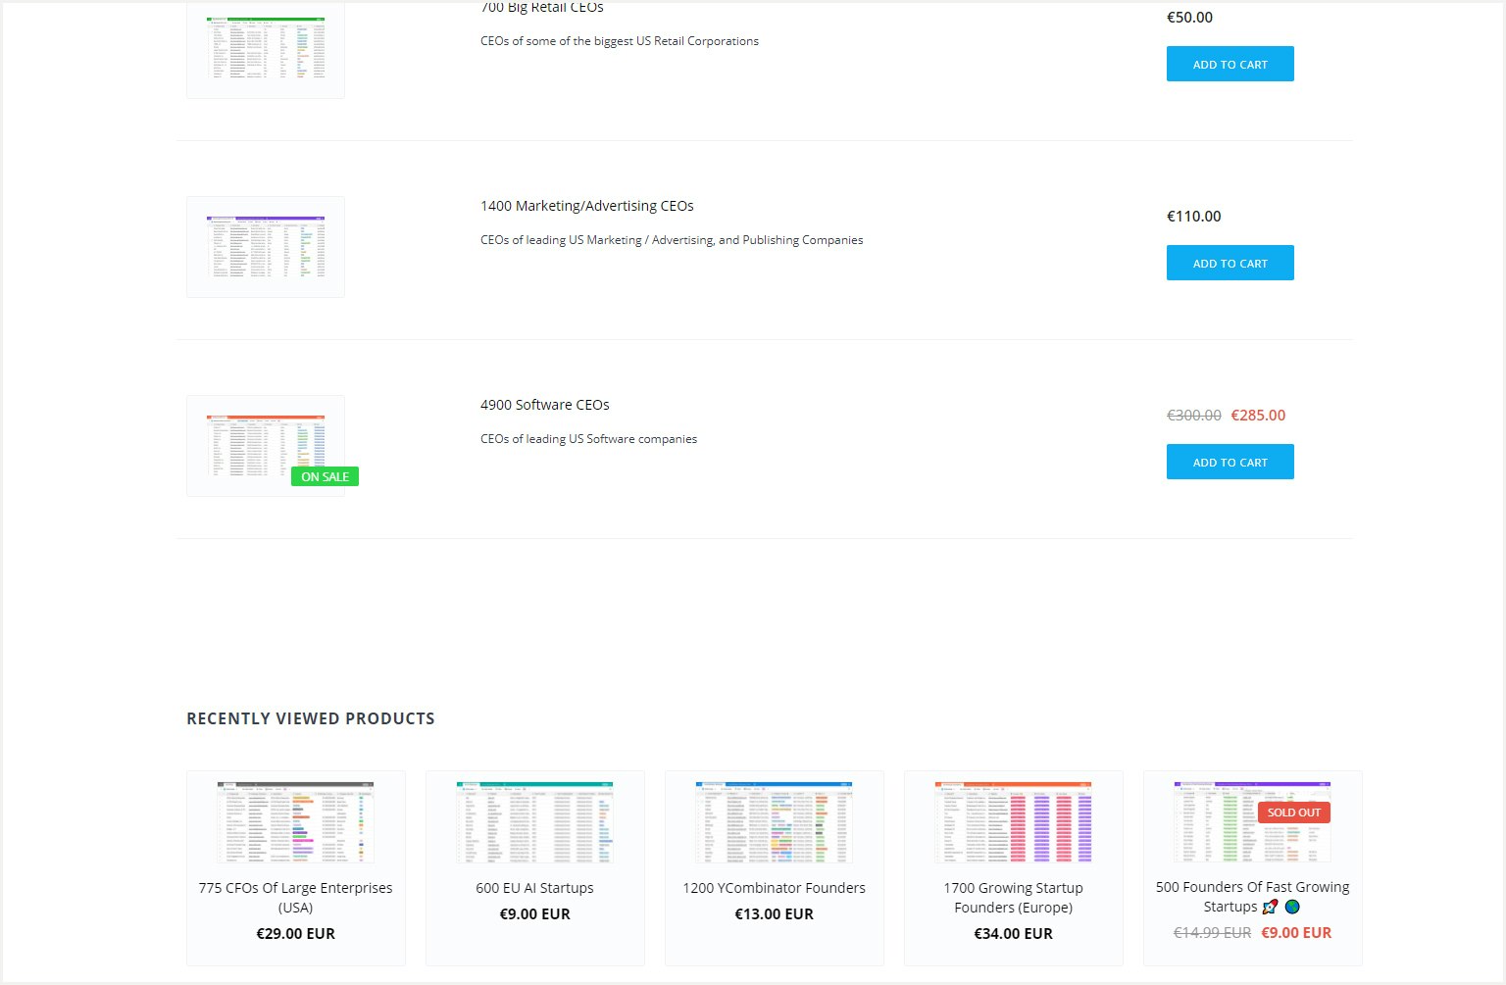The width and height of the screenshot is (1506, 985).
Task: Select the 775 CFOs Of Large Enterprises title
Action: click(296, 898)
